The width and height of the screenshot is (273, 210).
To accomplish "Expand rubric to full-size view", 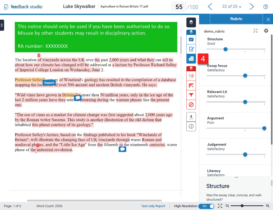I will pyautogui.click(x=255, y=31).
